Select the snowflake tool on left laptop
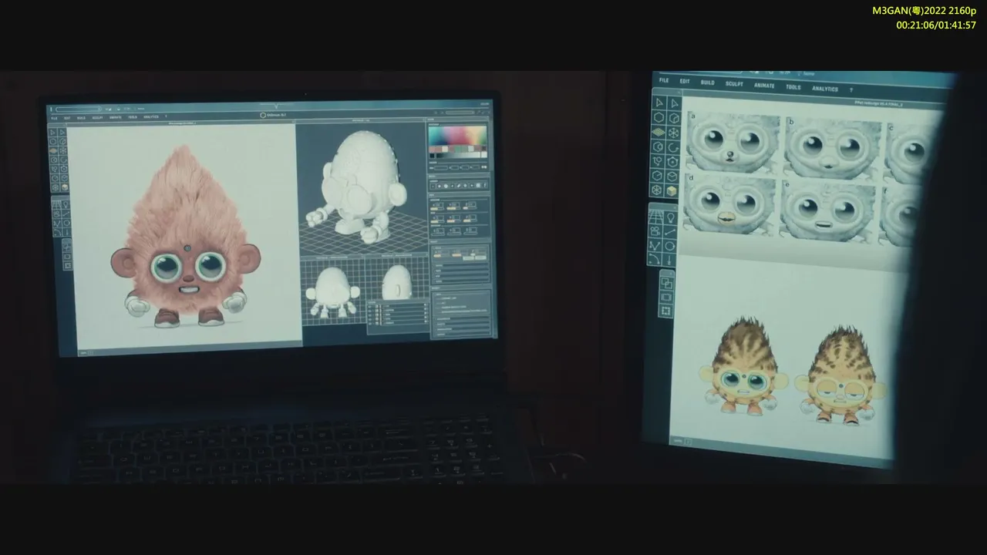Image resolution: width=987 pixels, height=555 pixels. click(62, 150)
